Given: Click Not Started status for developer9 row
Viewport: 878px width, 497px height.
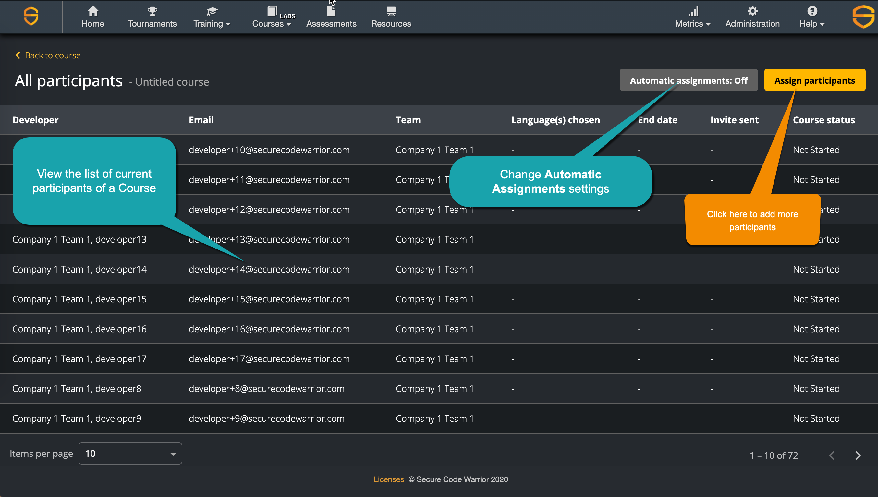Looking at the screenshot, I should point(816,418).
